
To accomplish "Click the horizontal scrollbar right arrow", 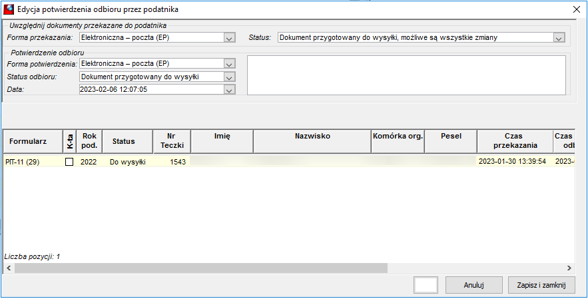I will [569, 268].
